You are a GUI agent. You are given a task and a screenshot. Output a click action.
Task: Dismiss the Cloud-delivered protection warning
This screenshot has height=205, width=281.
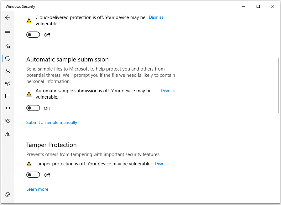[156, 17]
